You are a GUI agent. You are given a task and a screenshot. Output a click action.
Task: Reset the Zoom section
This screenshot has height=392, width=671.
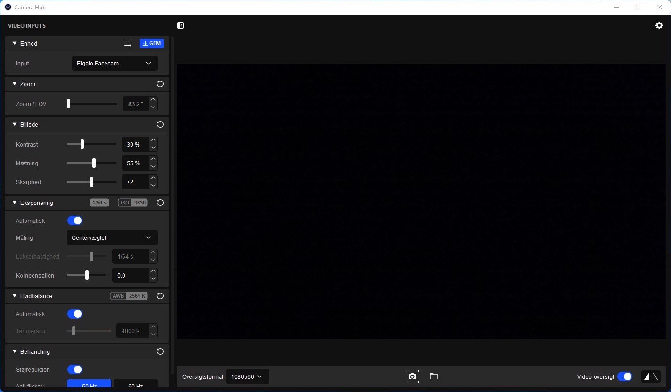click(160, 84)
